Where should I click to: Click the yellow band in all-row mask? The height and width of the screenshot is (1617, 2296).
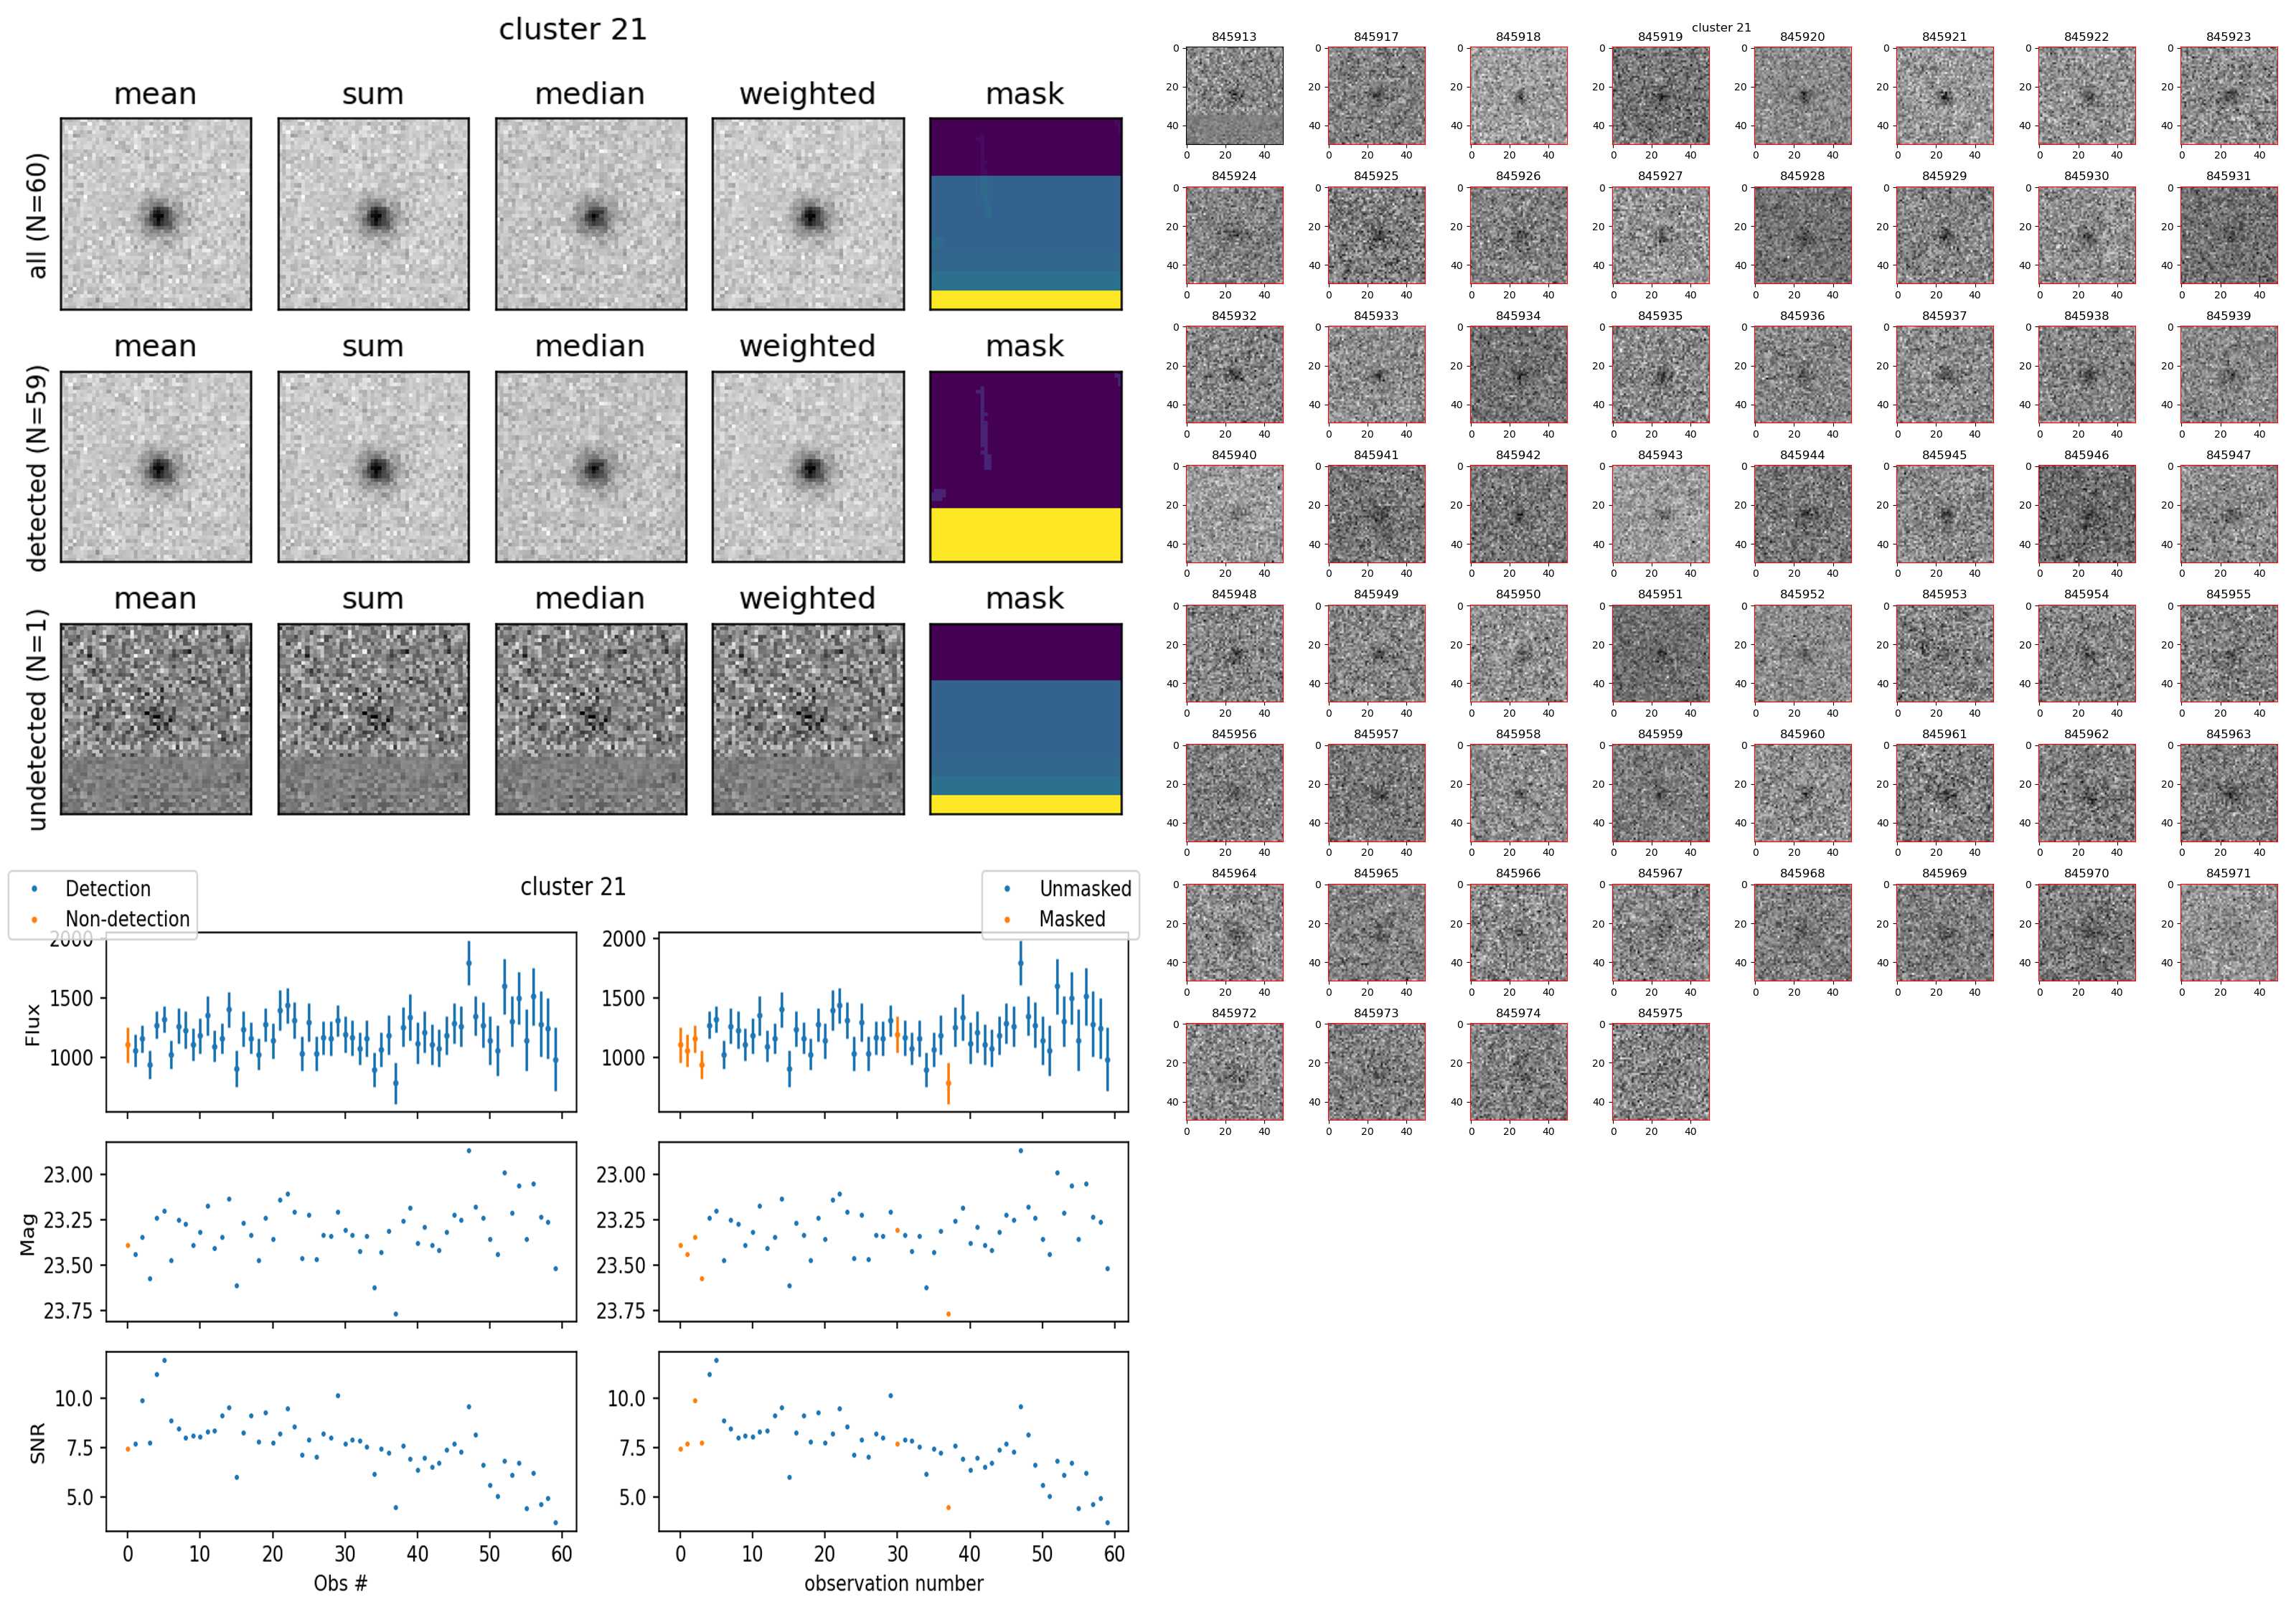click(x=1025, y=299)
